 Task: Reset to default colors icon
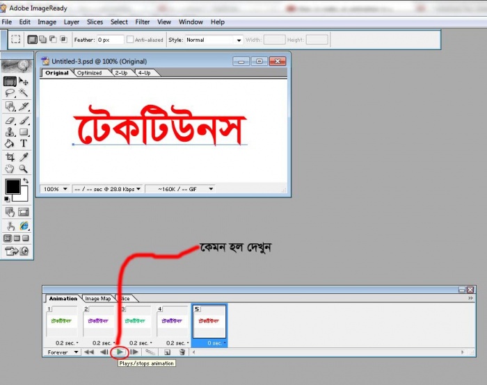point(7,199)
